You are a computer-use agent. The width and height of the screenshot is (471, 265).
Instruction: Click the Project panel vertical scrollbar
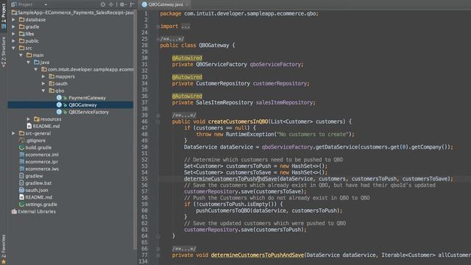coord(135,130)
